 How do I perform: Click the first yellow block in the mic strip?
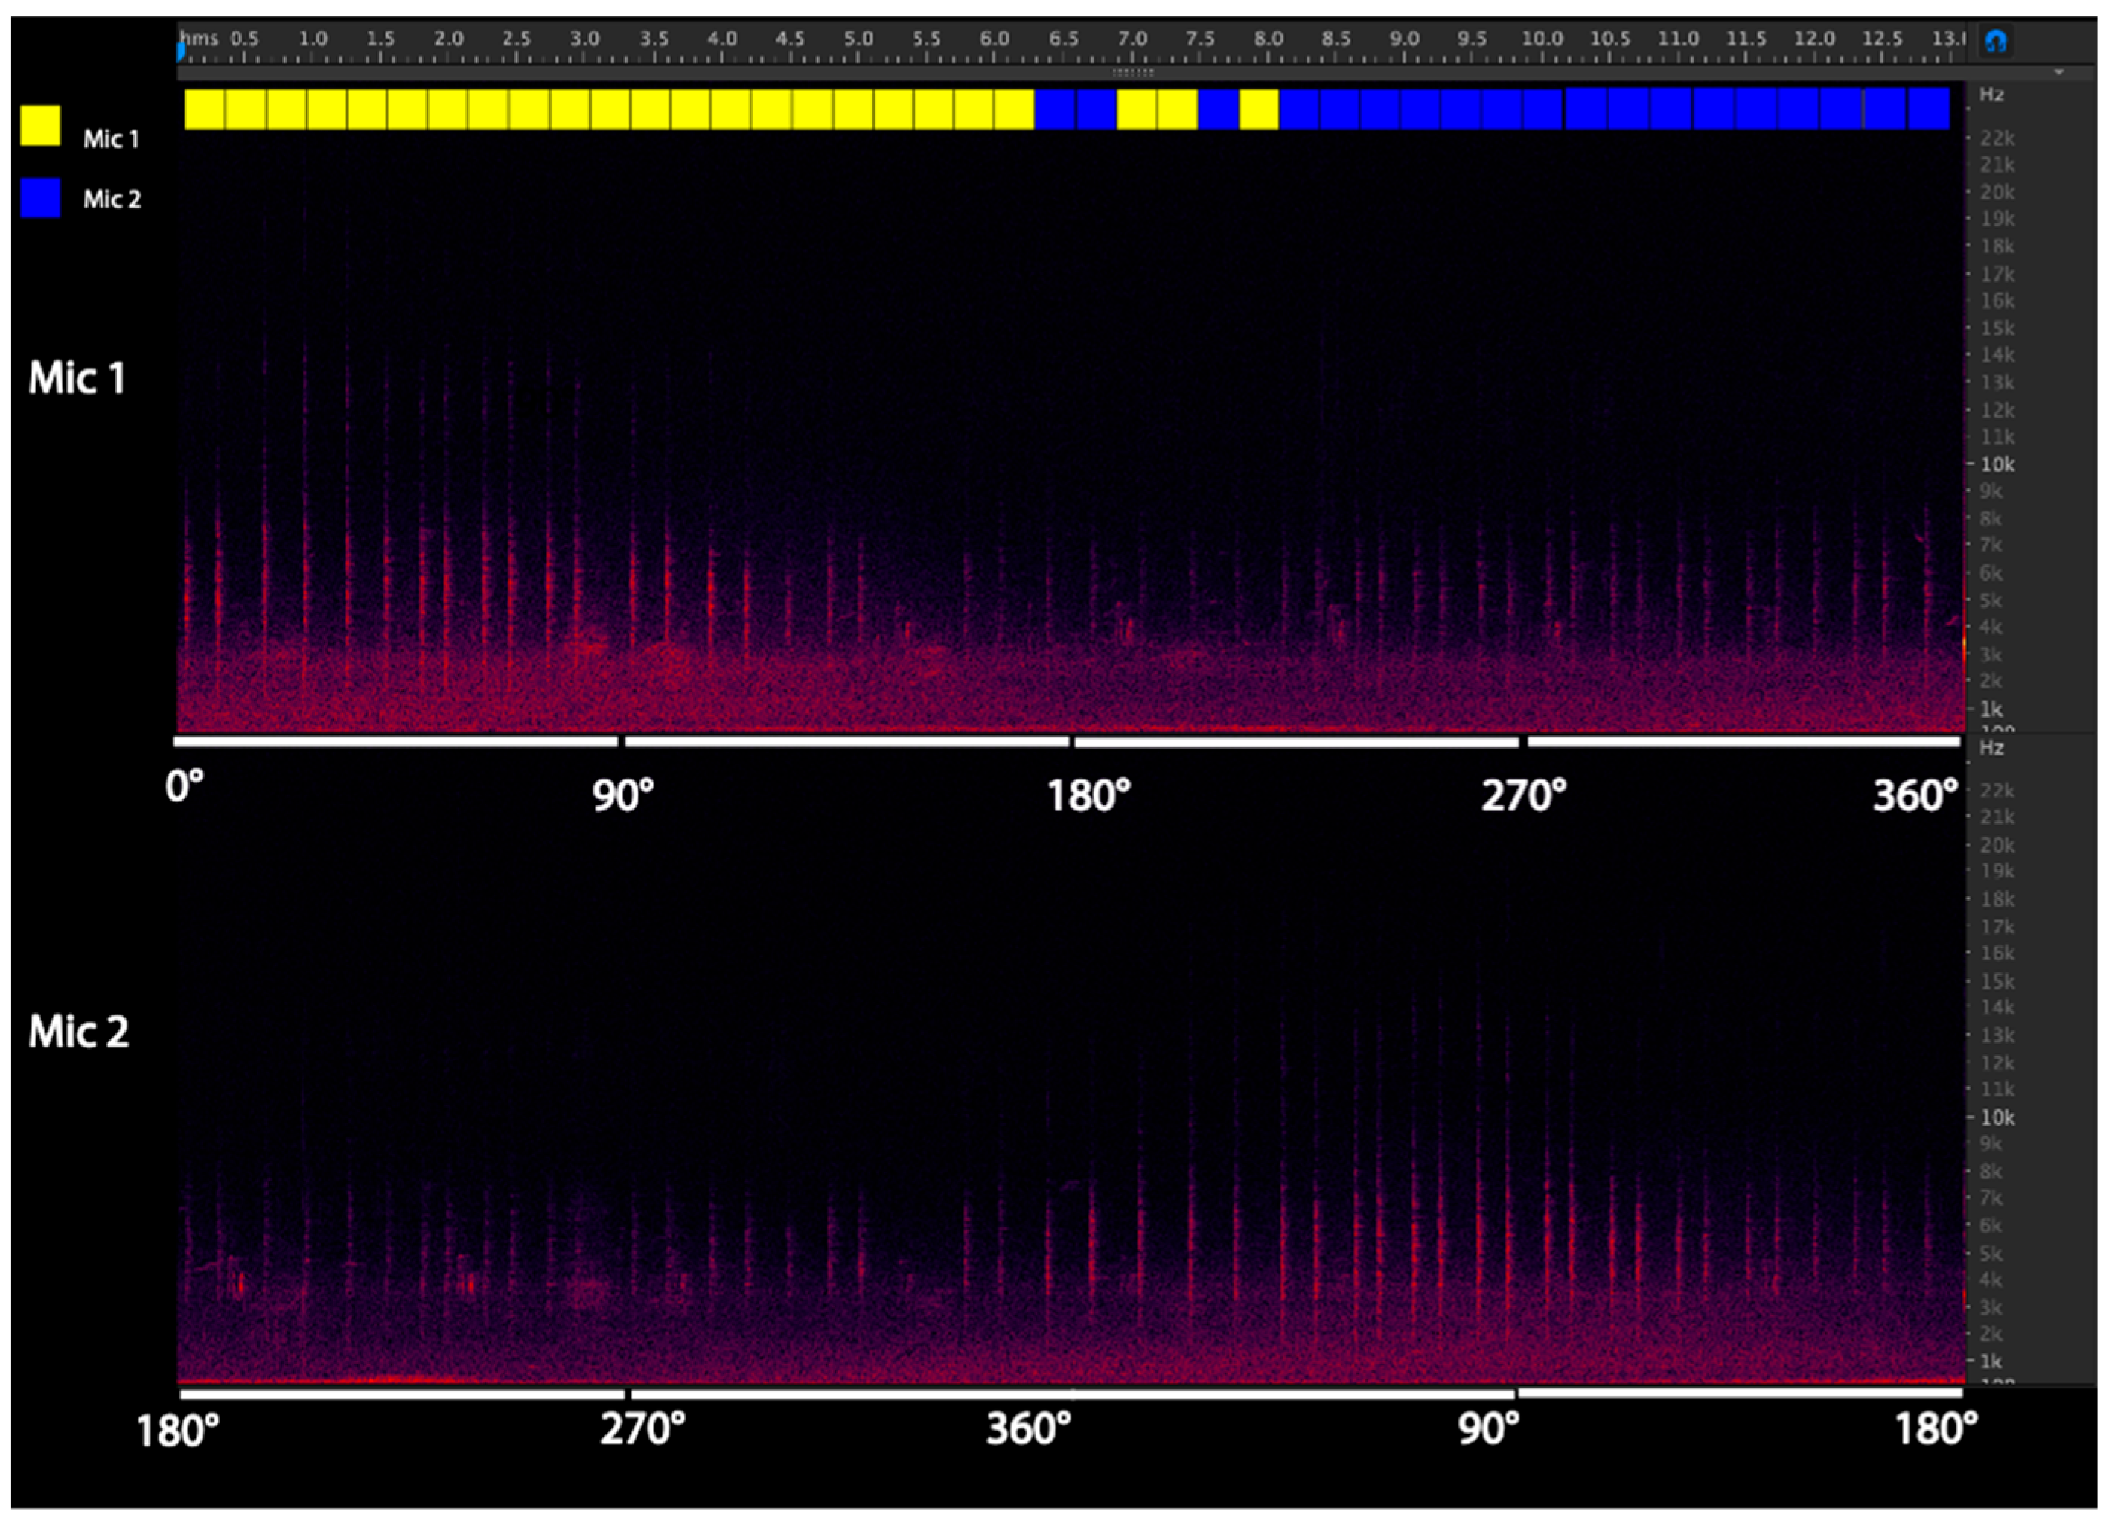pos(205,109)
